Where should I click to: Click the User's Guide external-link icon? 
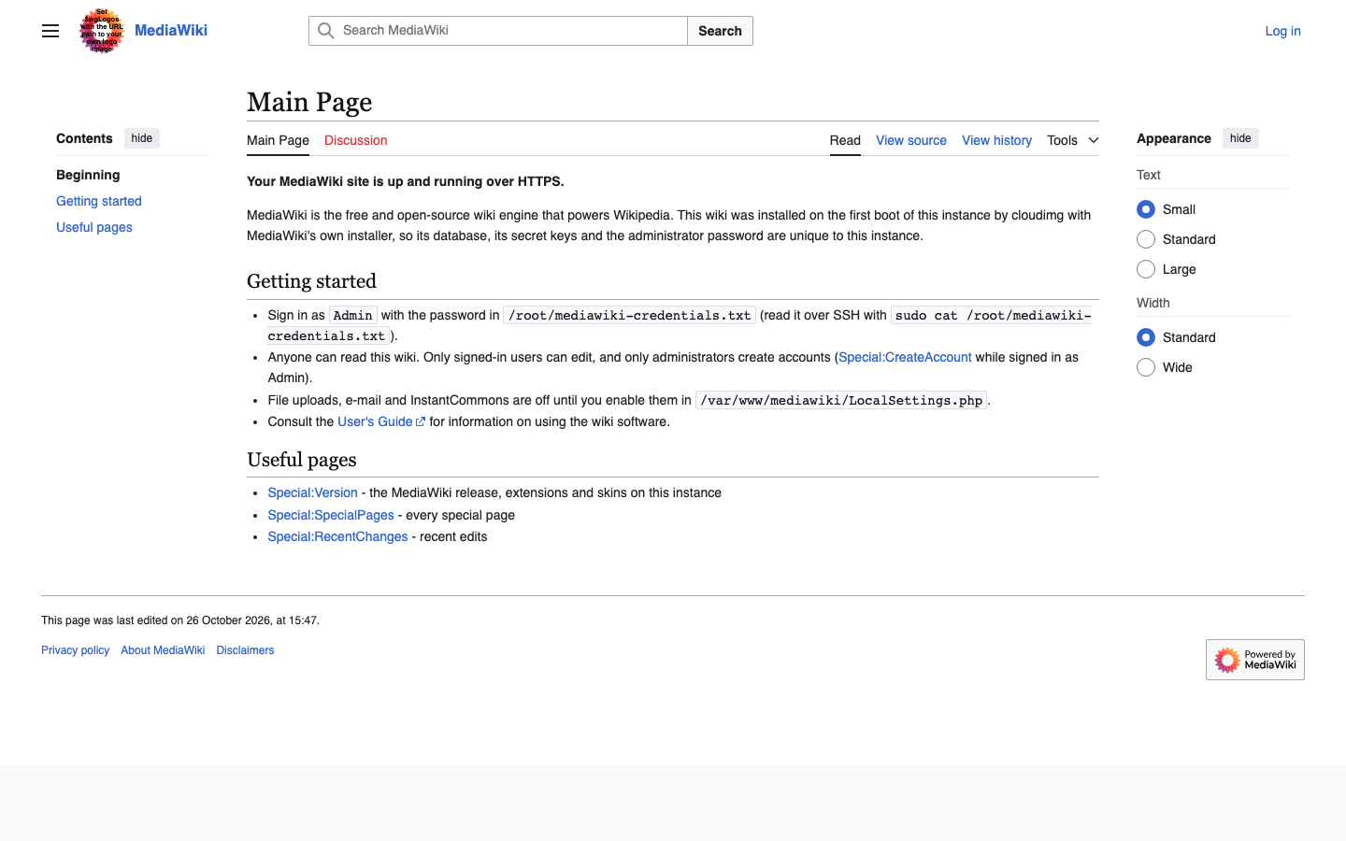[x=421, y=422]
